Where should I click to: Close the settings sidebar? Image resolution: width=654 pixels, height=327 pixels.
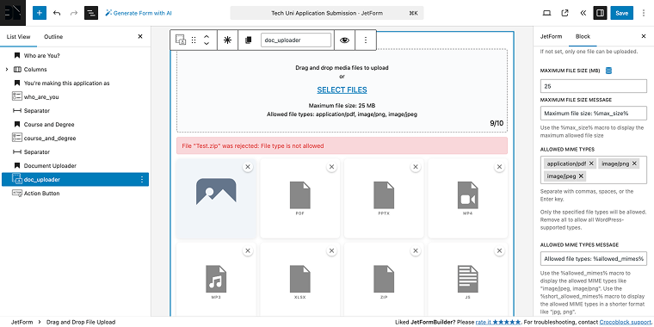[643, 36]
